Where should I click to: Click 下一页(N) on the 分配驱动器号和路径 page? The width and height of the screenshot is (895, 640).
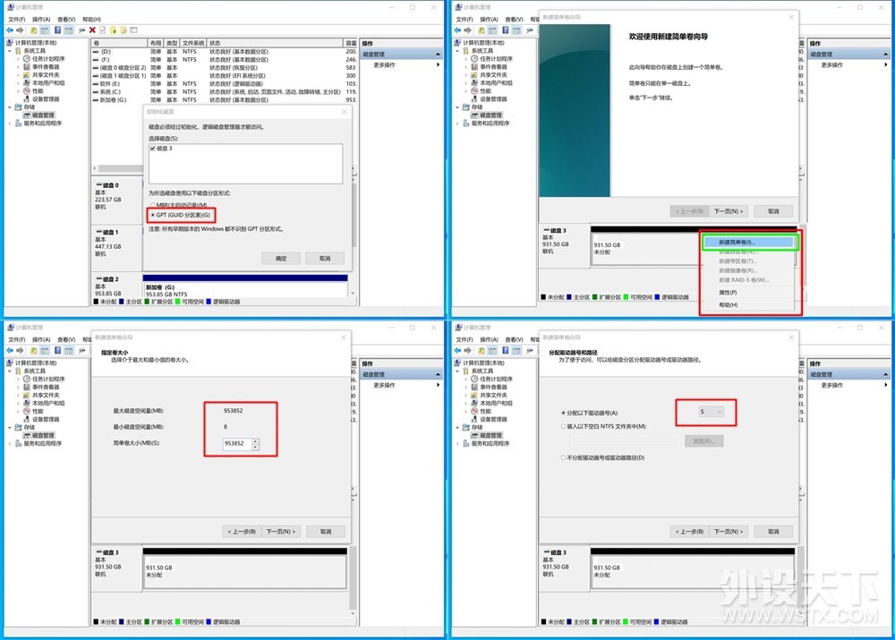point(729,532)
